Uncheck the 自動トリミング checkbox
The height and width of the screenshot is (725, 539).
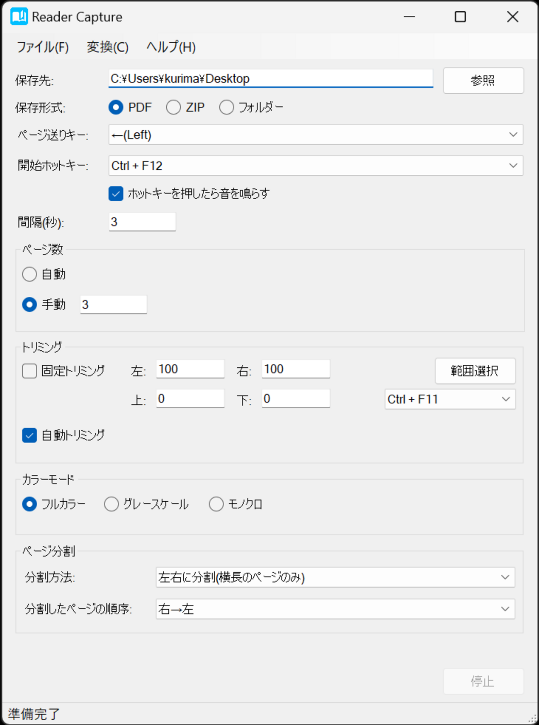(x=30, y=435)
